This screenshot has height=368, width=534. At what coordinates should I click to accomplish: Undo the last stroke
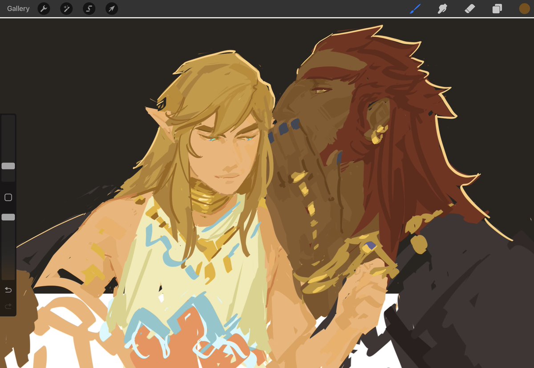[8, 290]
